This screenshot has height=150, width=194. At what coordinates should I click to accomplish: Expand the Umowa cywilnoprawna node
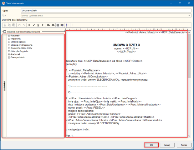(9, 45)
